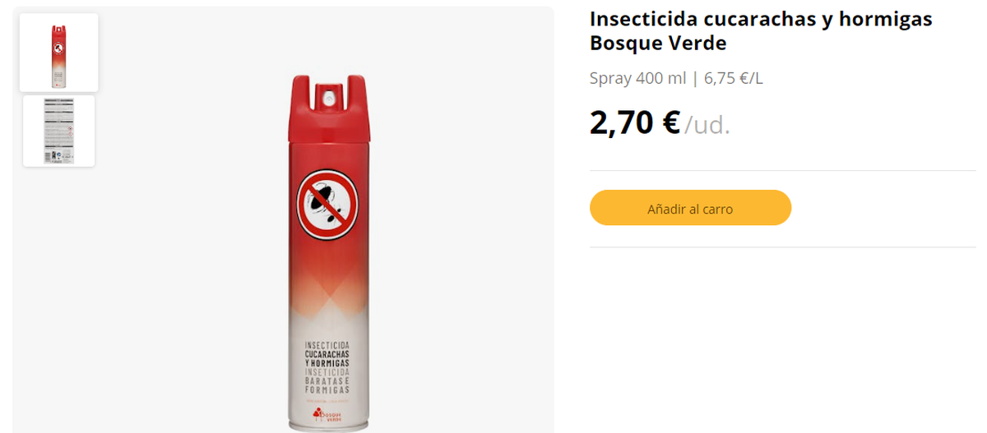The width and height of the screenshot is (987, 433).
Task: Click the 2,70 € price
Action: point(634,122)
